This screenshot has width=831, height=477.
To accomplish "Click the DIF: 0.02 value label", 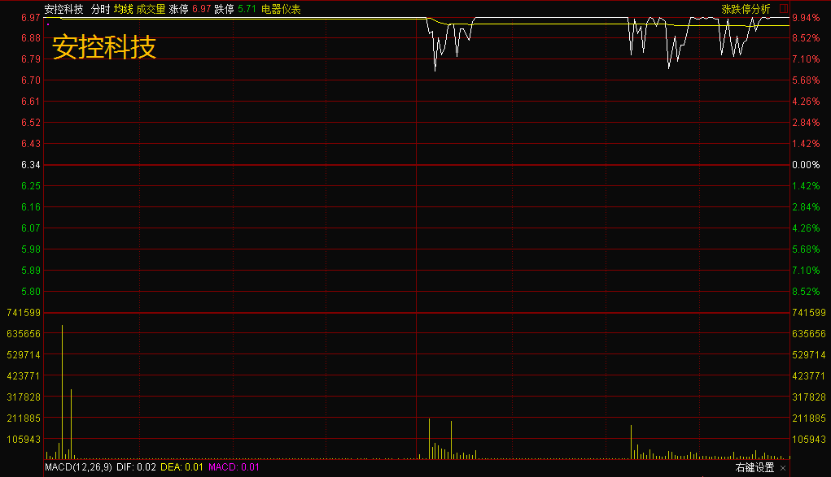I will pos(136,467).
